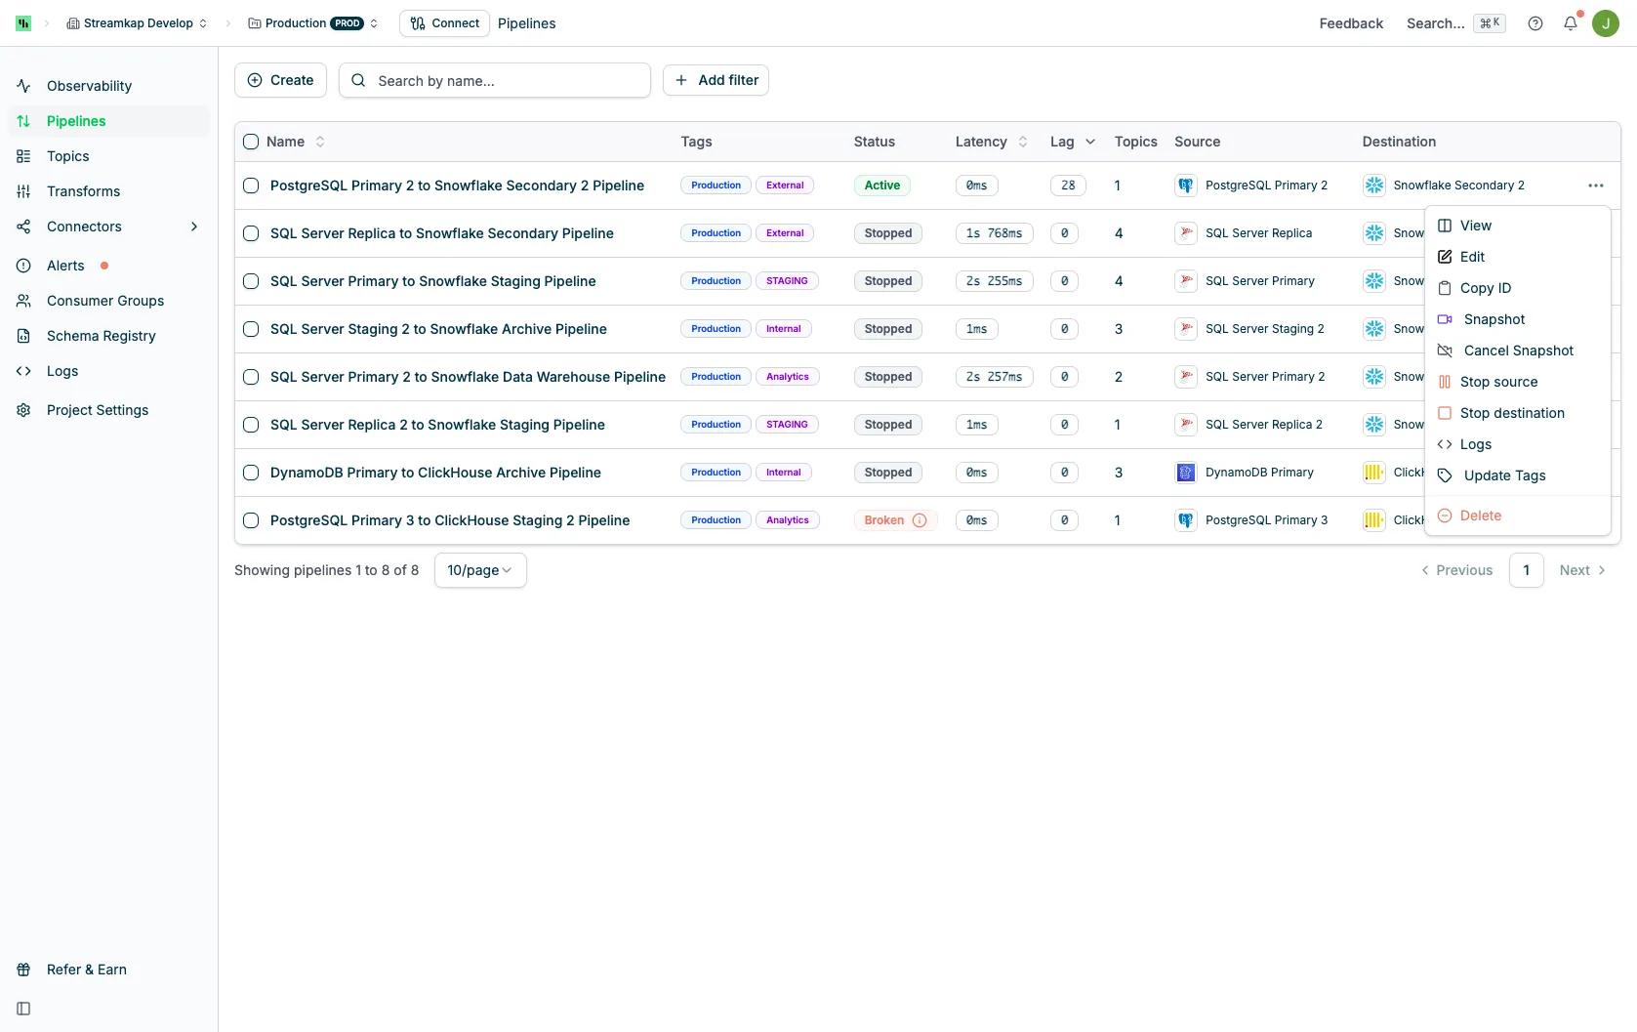Click the PostgreSQL Primary 2 source icon
Screen dimensions: 1637x1032
click(x=1186, y=186)
